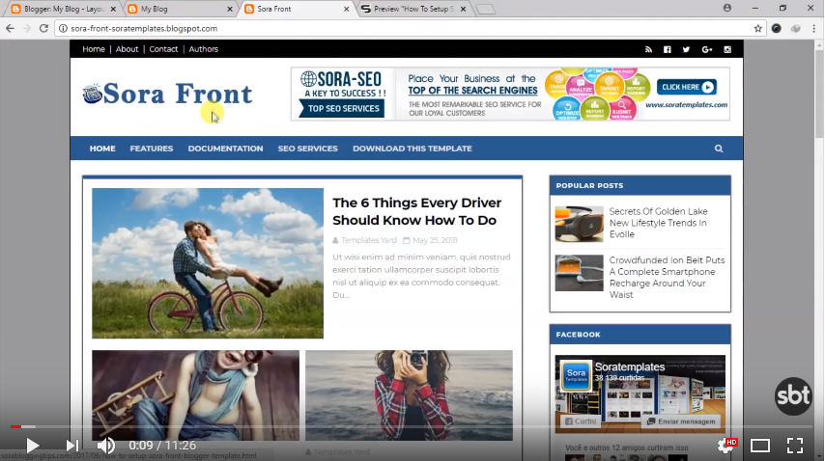The width and height of the screenshot is (825, 461).
Task: Click the site info icon in address bar
Action: click(63, 28)
